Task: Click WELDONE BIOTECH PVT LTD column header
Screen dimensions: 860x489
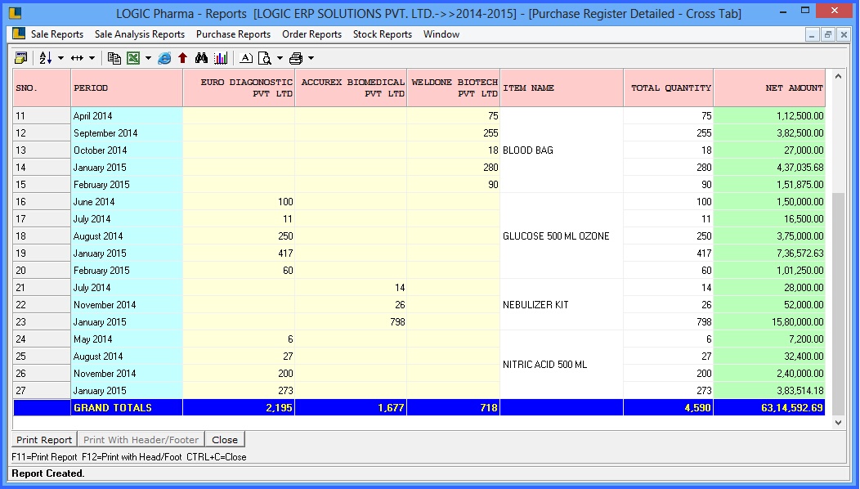Action: coord(454,87)
